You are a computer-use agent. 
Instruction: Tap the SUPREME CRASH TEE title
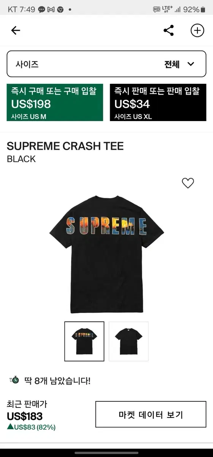click(65, 146)
